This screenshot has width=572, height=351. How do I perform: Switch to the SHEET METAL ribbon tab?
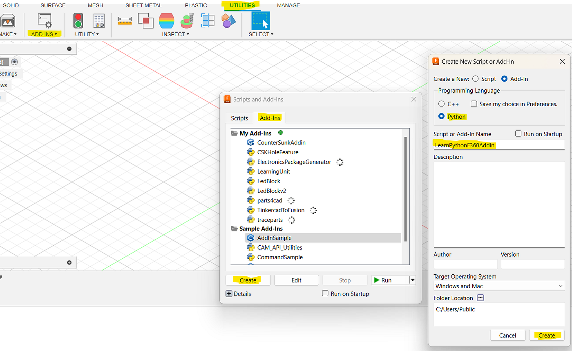point(143,5)
